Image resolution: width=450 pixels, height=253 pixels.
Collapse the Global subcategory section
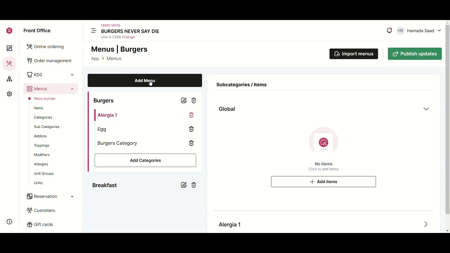click(426, 109)
